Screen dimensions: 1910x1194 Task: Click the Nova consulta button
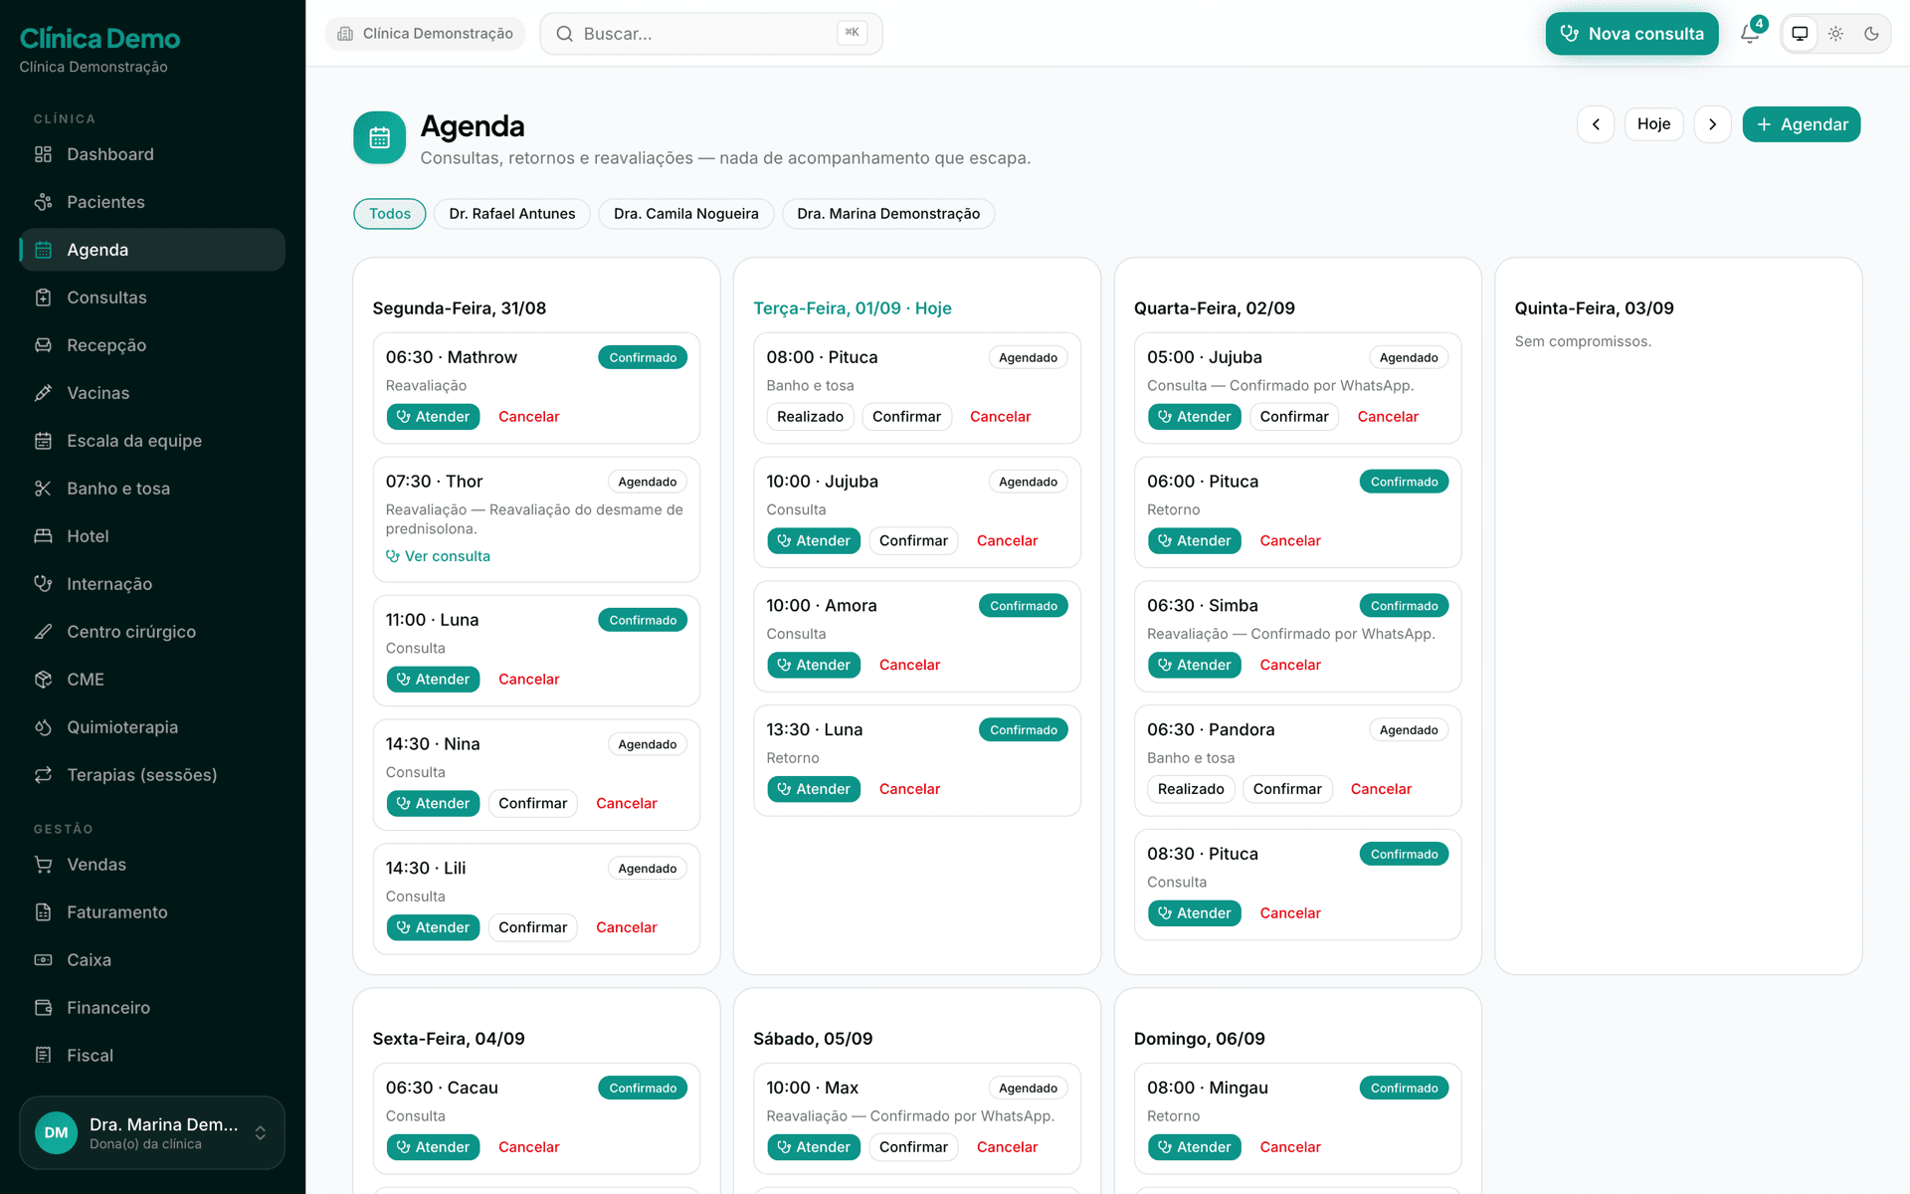click(x=1631, y=34)
